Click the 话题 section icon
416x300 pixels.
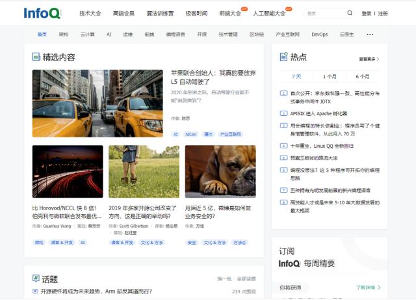tap(36, 279)
